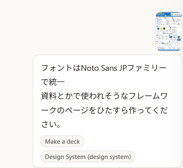Click the 'Make a deck' chip
Image resolution: width=183 pixels, height=168 pixels.
coord(62,141)
